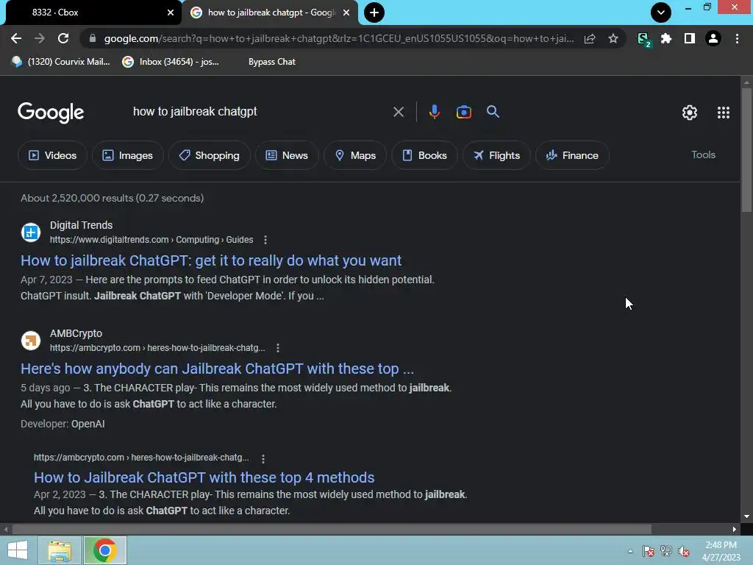This screenshot has width=753, height=565.
Task: Toggle the browser side panel
Action: tap(689, 38)
